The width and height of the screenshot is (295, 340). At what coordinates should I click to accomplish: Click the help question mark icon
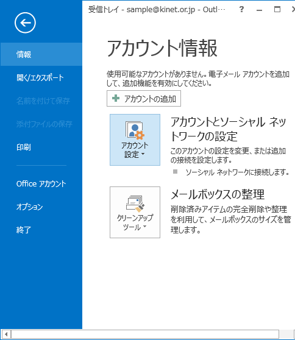click(x=241, y=9)
